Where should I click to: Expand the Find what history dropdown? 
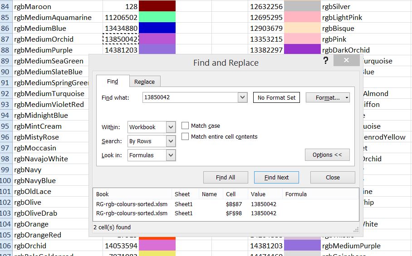(x=242, y=97)
